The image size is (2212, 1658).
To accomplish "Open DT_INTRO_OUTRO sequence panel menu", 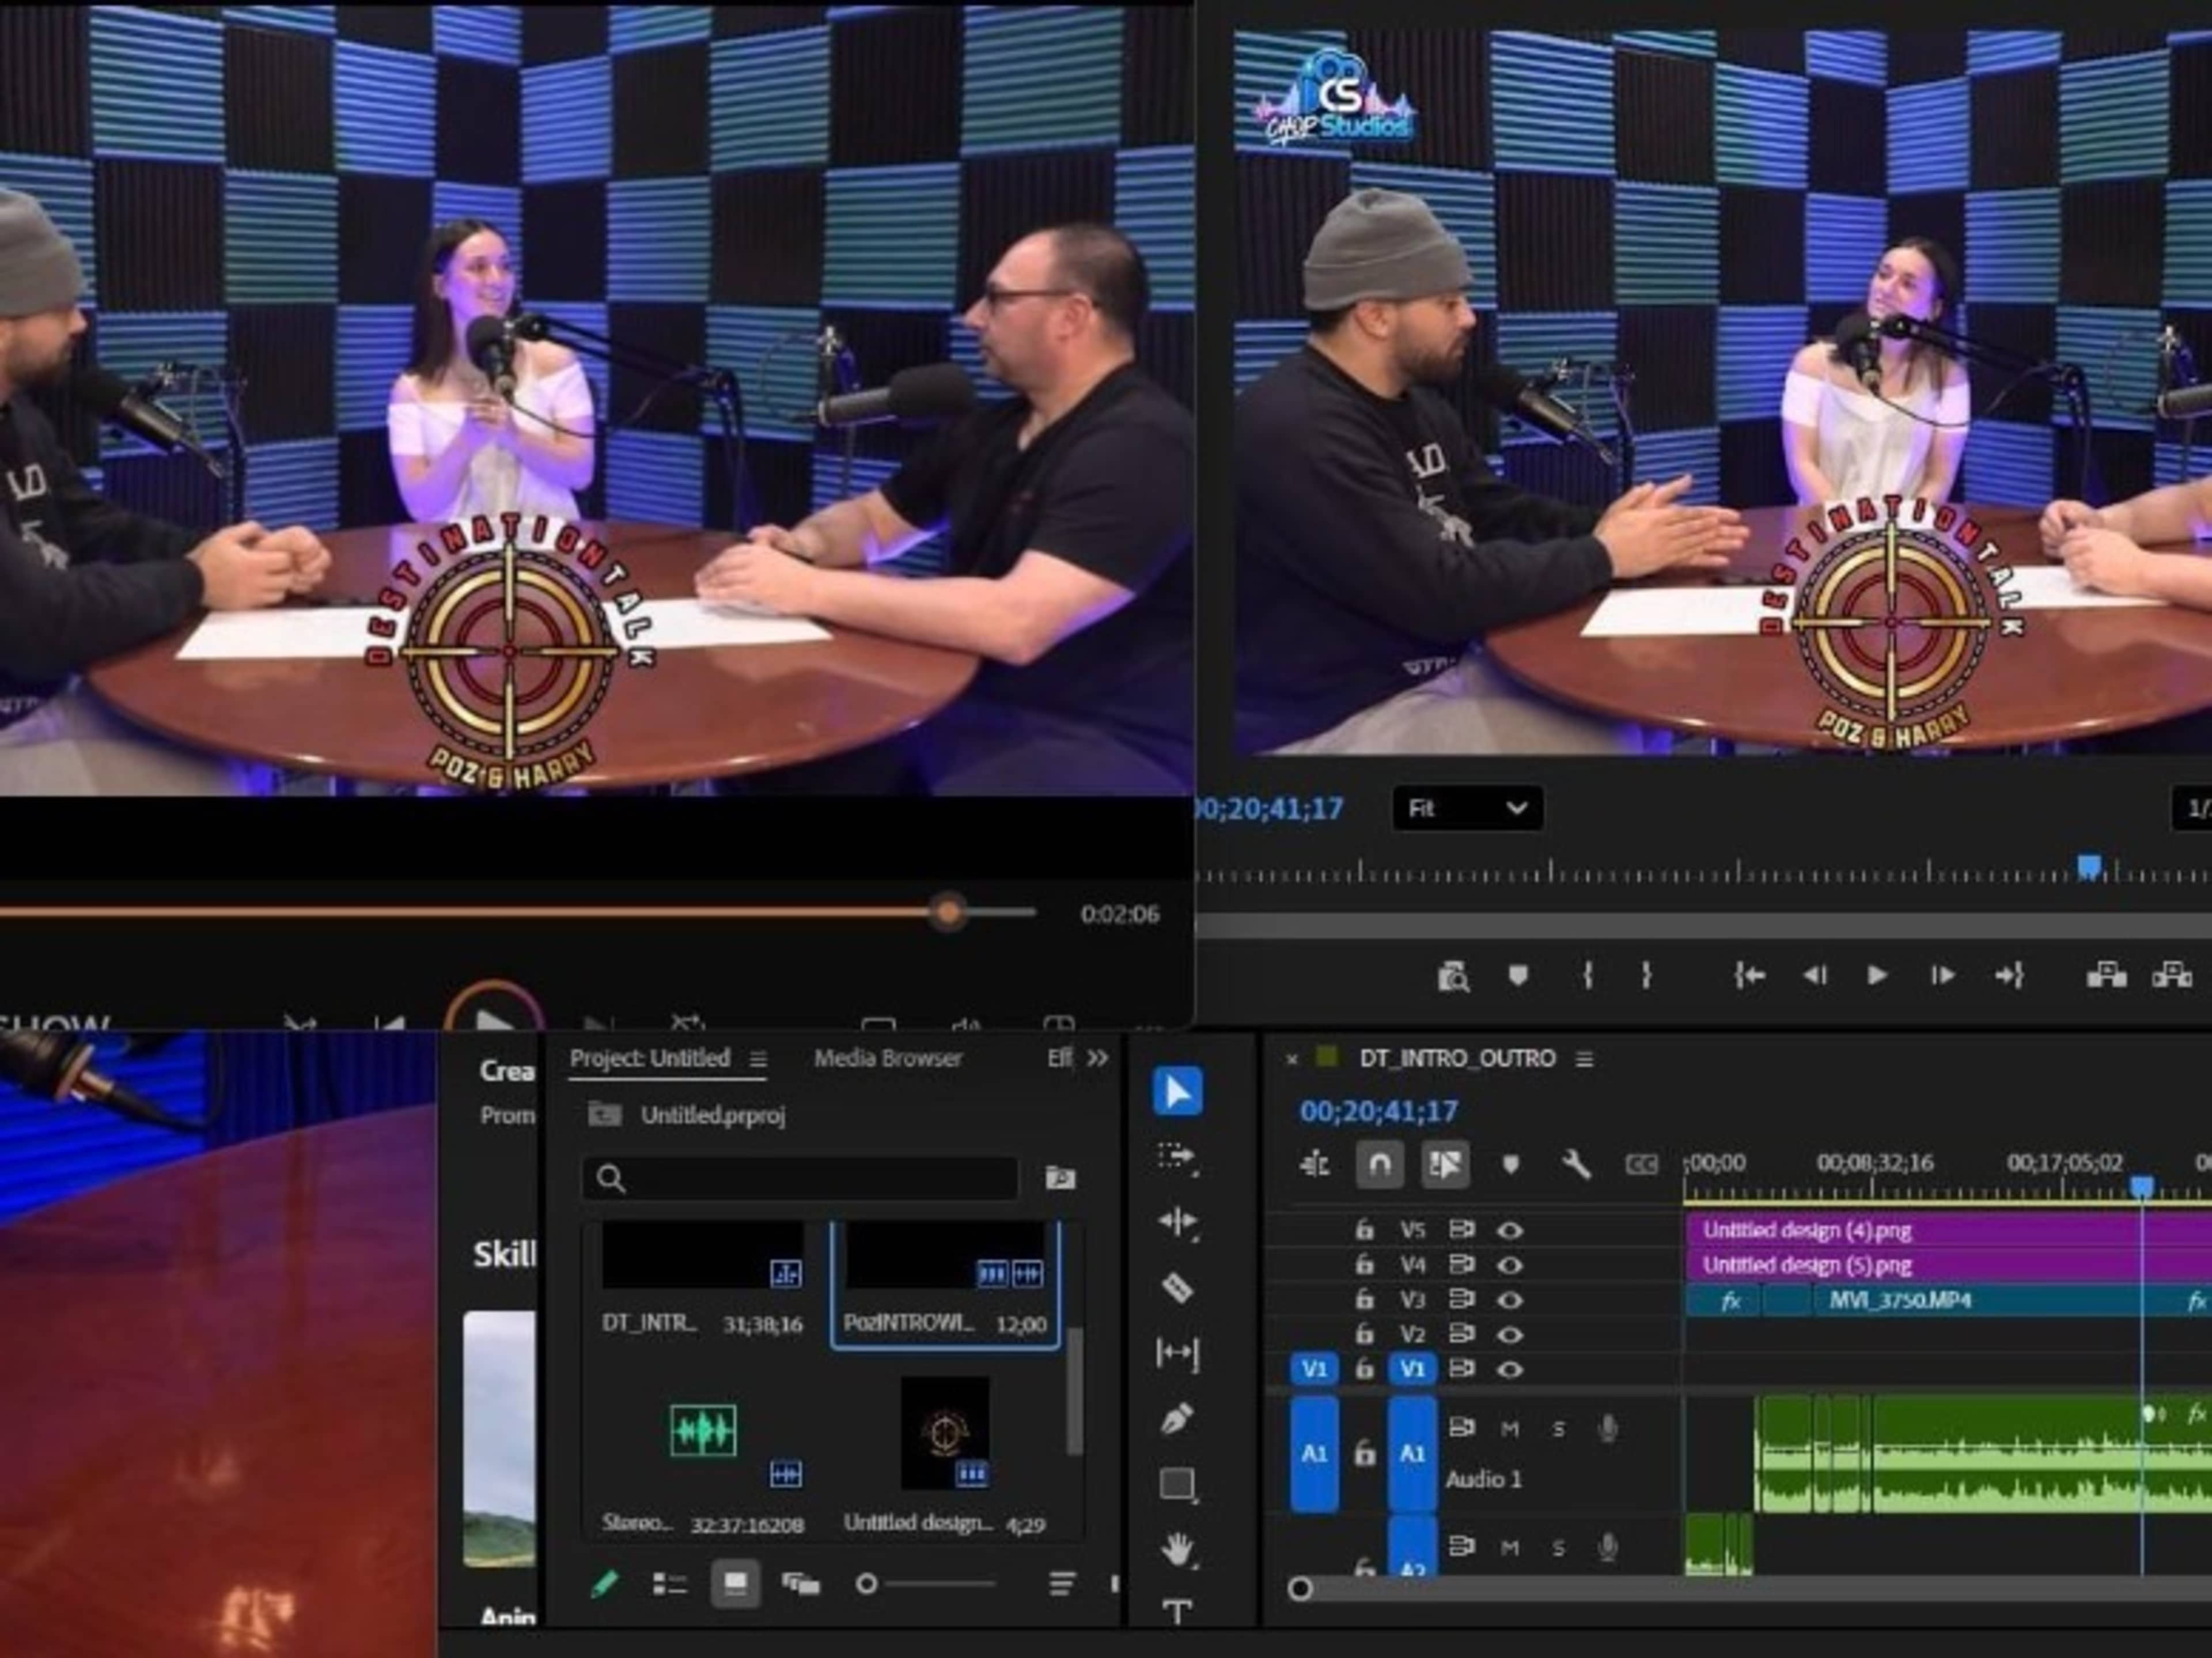I will (x=1584, y=1058).
